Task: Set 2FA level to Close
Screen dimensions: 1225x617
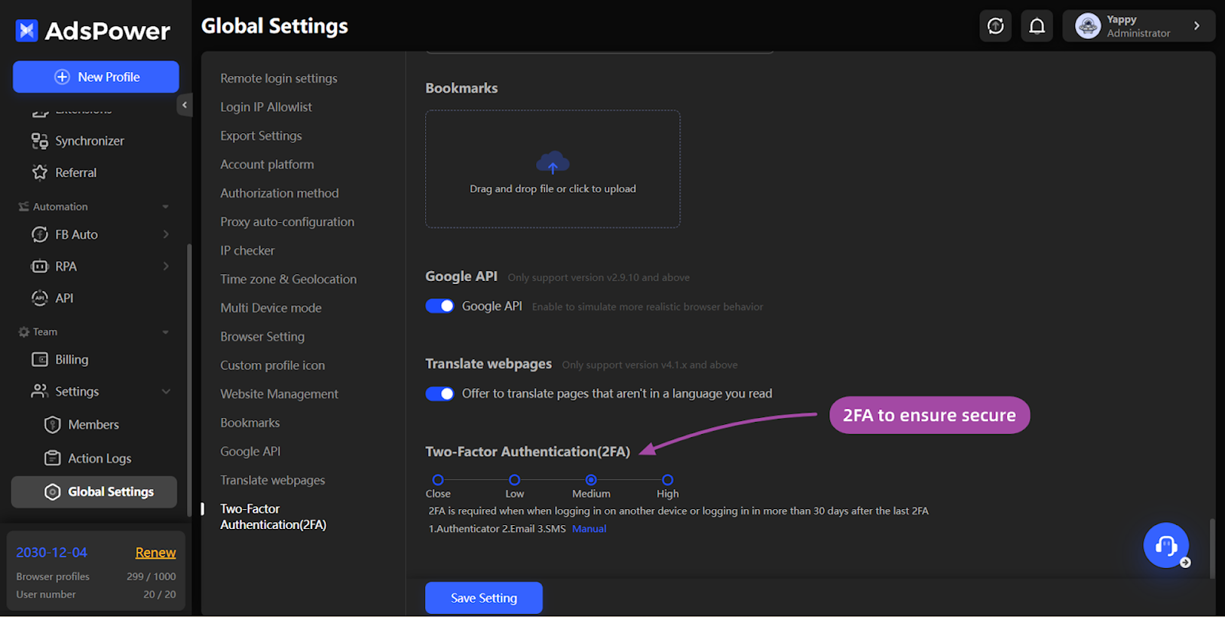Action: coord(438,480)
